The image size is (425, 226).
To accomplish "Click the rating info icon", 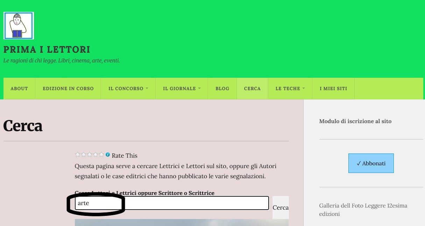I will point(108,155).
